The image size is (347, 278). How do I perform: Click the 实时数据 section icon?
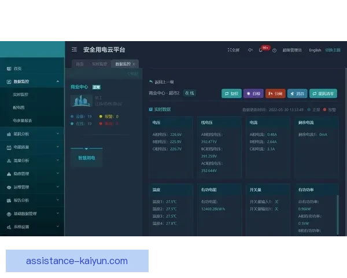coord(151,109)
